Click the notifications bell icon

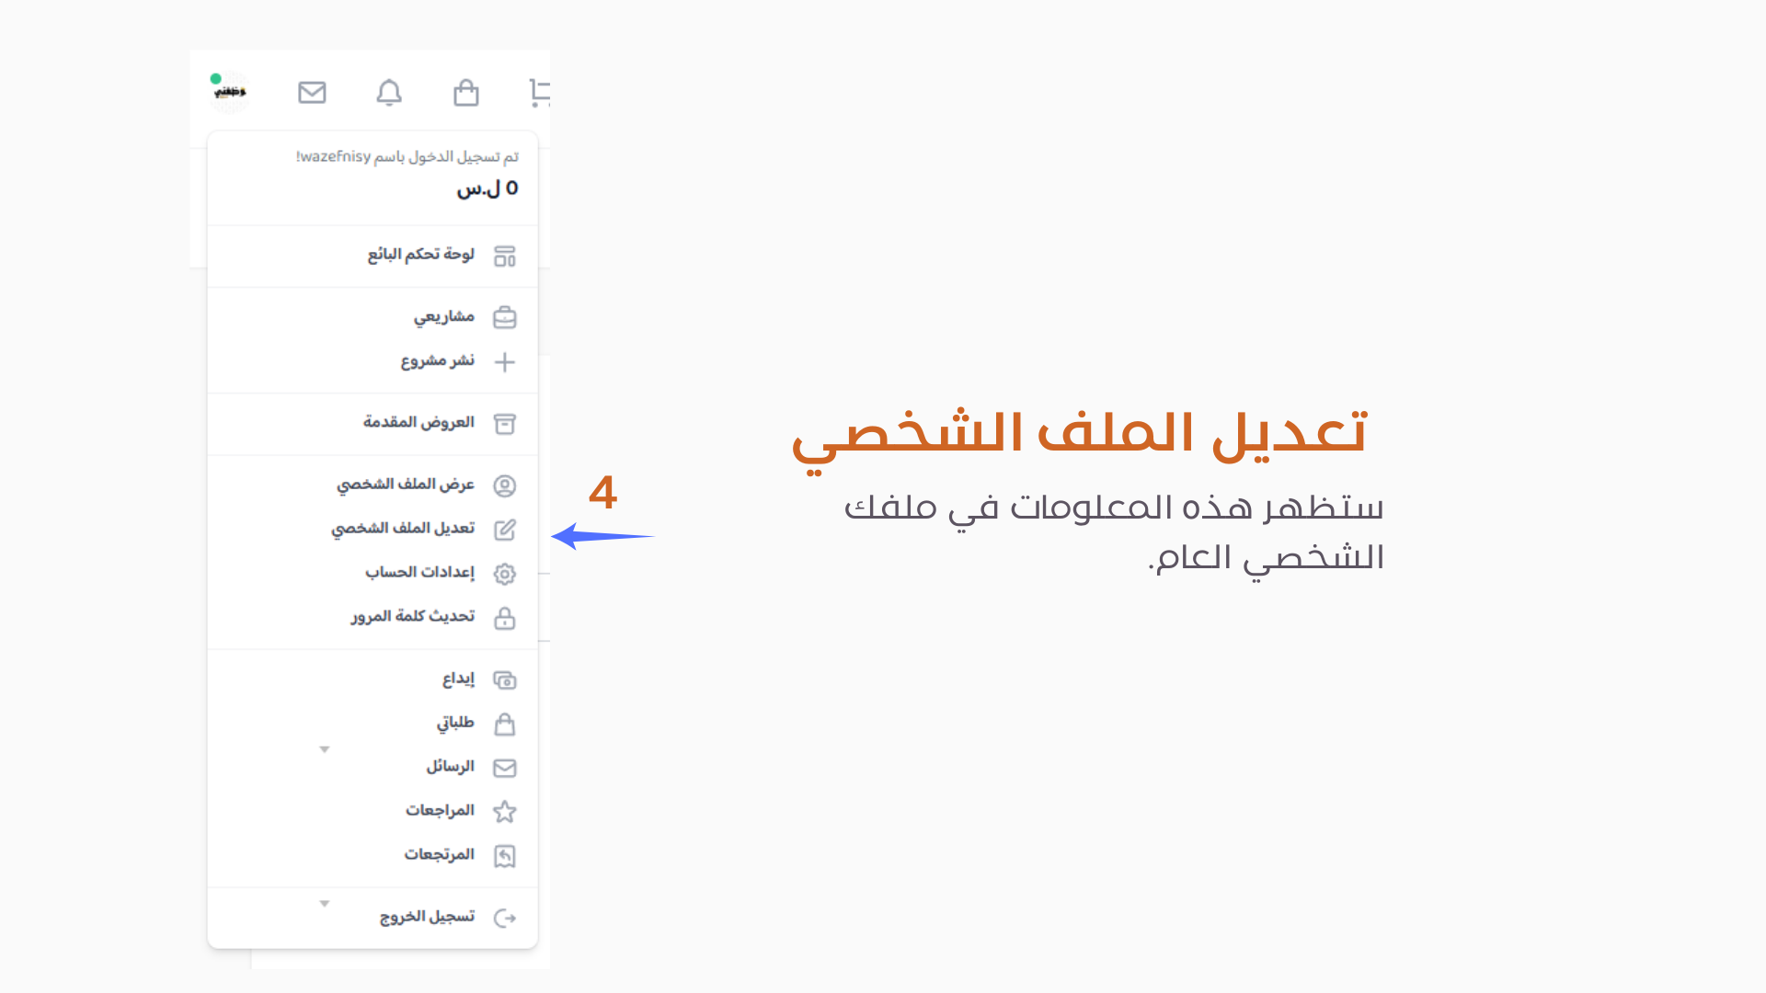click(x=389, y=93)
